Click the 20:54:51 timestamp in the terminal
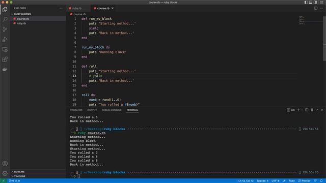 (x=310, y=129)
